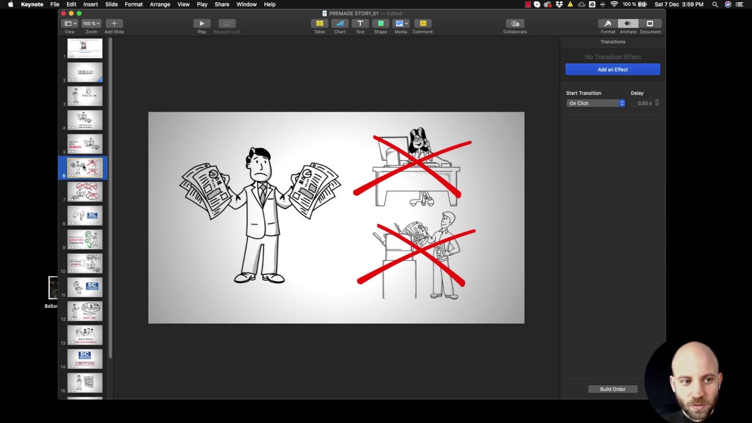
Task: Open the Slide menu
Action: 111,4
